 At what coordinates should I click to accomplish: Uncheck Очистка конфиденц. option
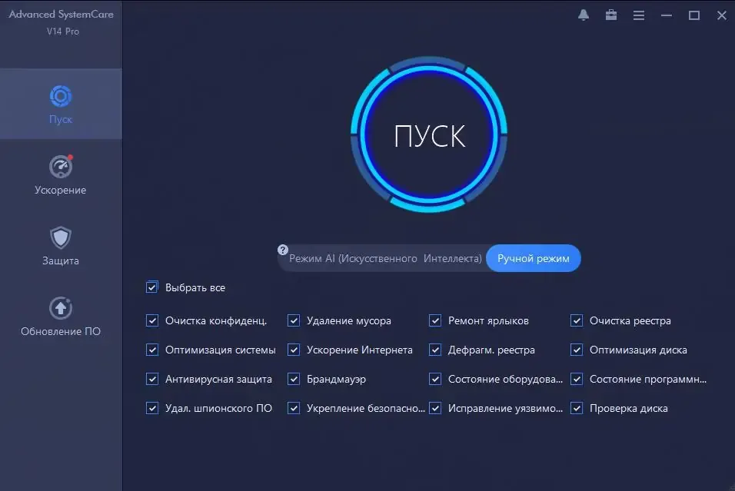152,320
